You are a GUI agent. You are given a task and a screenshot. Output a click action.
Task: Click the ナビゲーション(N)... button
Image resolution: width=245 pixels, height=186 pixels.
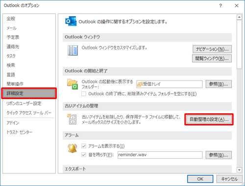click(212, 49)
